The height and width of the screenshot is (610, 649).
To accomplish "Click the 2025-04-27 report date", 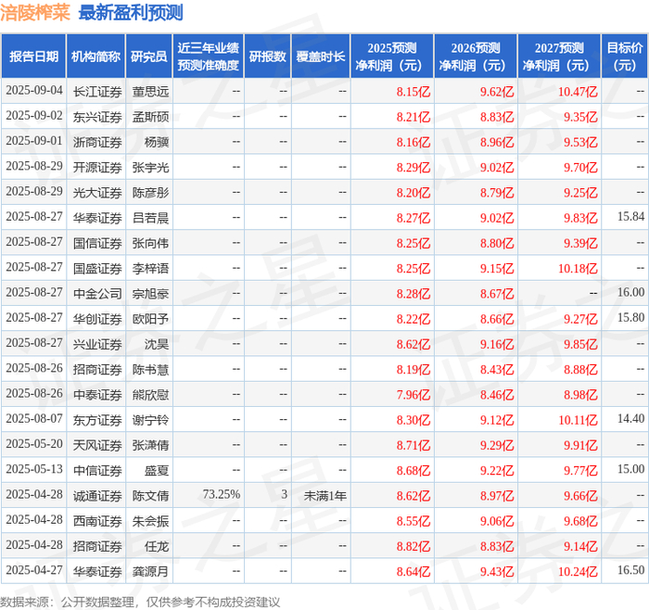I will [x=34, y=570].
